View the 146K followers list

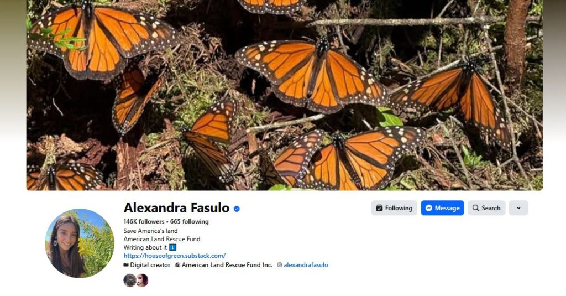point(144,221)
